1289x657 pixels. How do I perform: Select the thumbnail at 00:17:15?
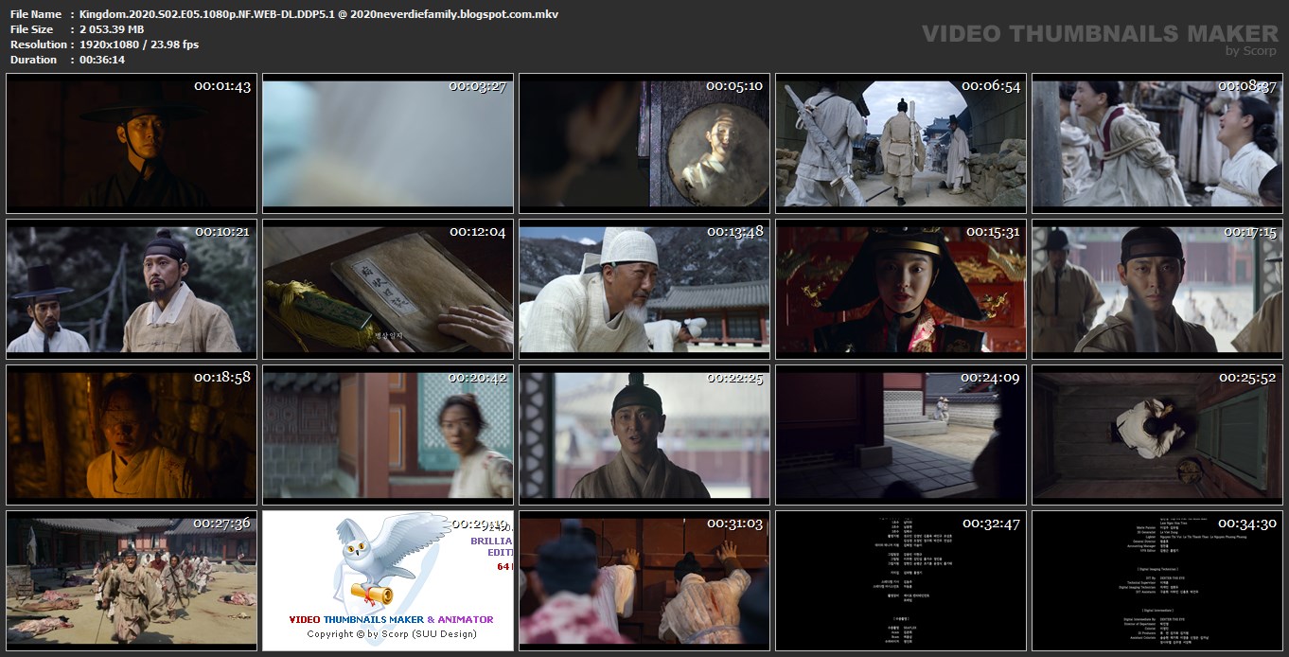coord(1157,290)
